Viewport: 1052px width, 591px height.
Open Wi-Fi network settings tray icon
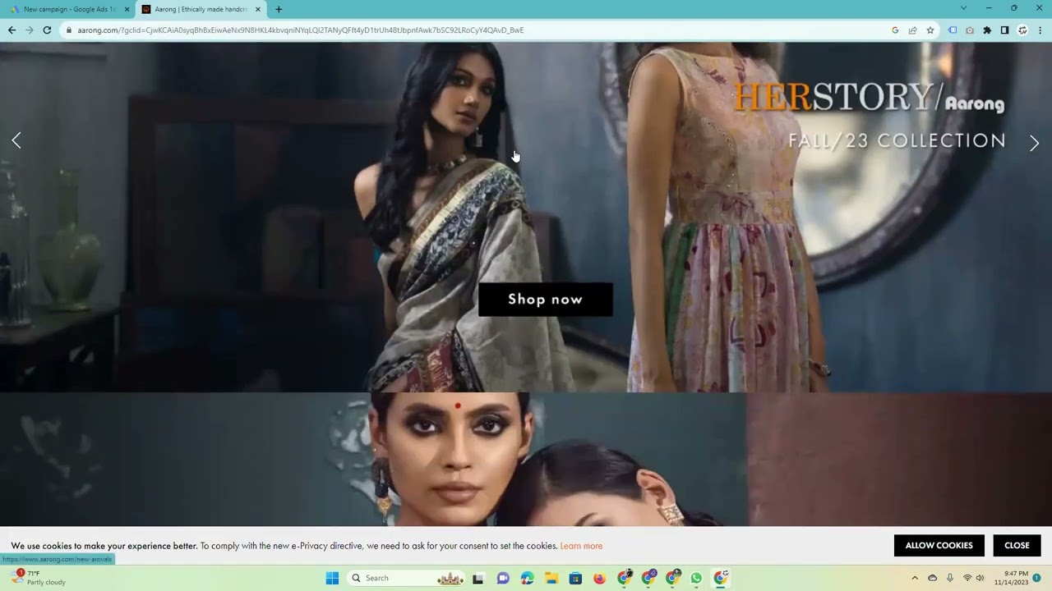tap(967, 578)
